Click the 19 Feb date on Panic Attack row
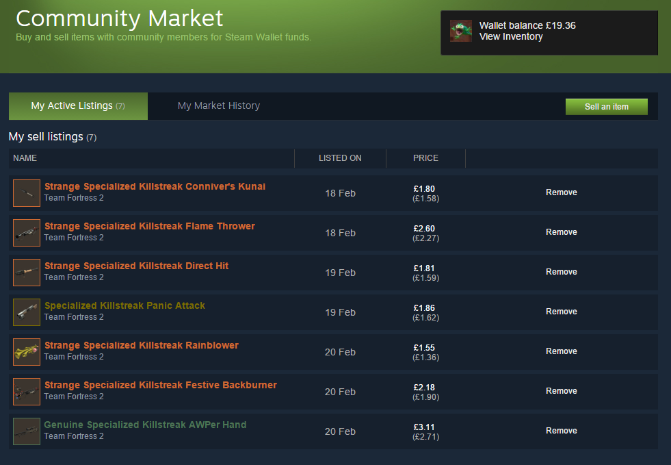This screenshot has width=671, height=465. pos(340,312)
